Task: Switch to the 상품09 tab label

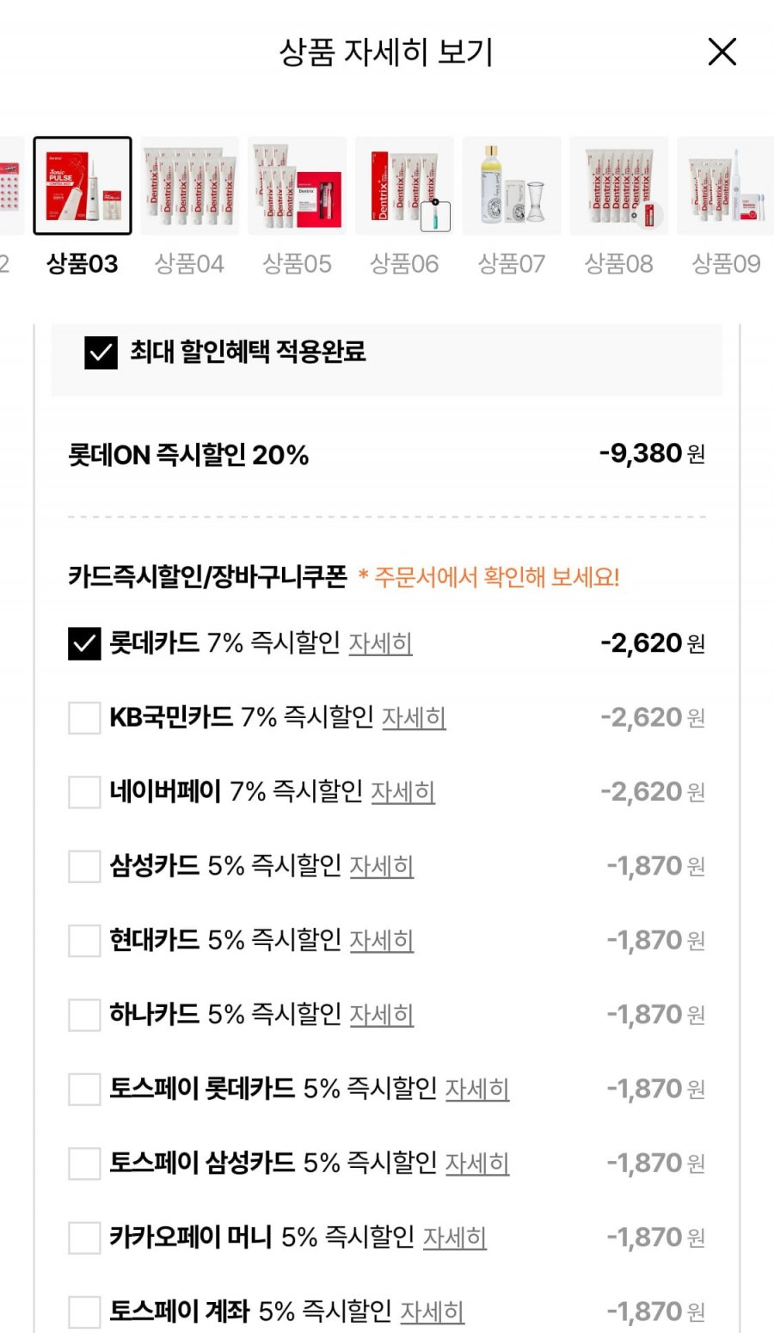Action: [x=726, y=263]
